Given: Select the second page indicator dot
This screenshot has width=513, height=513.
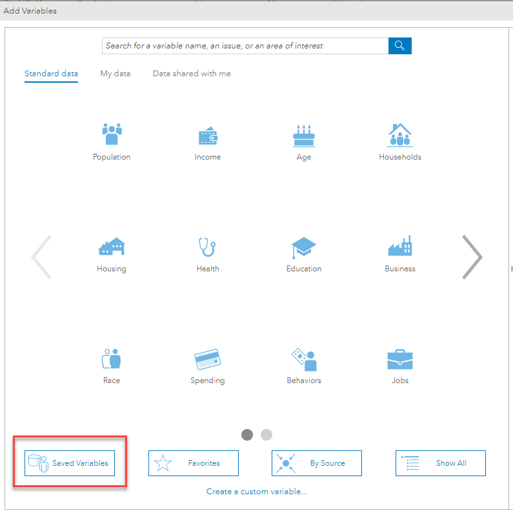Looking at the screenshot, I should pos(267,435).
